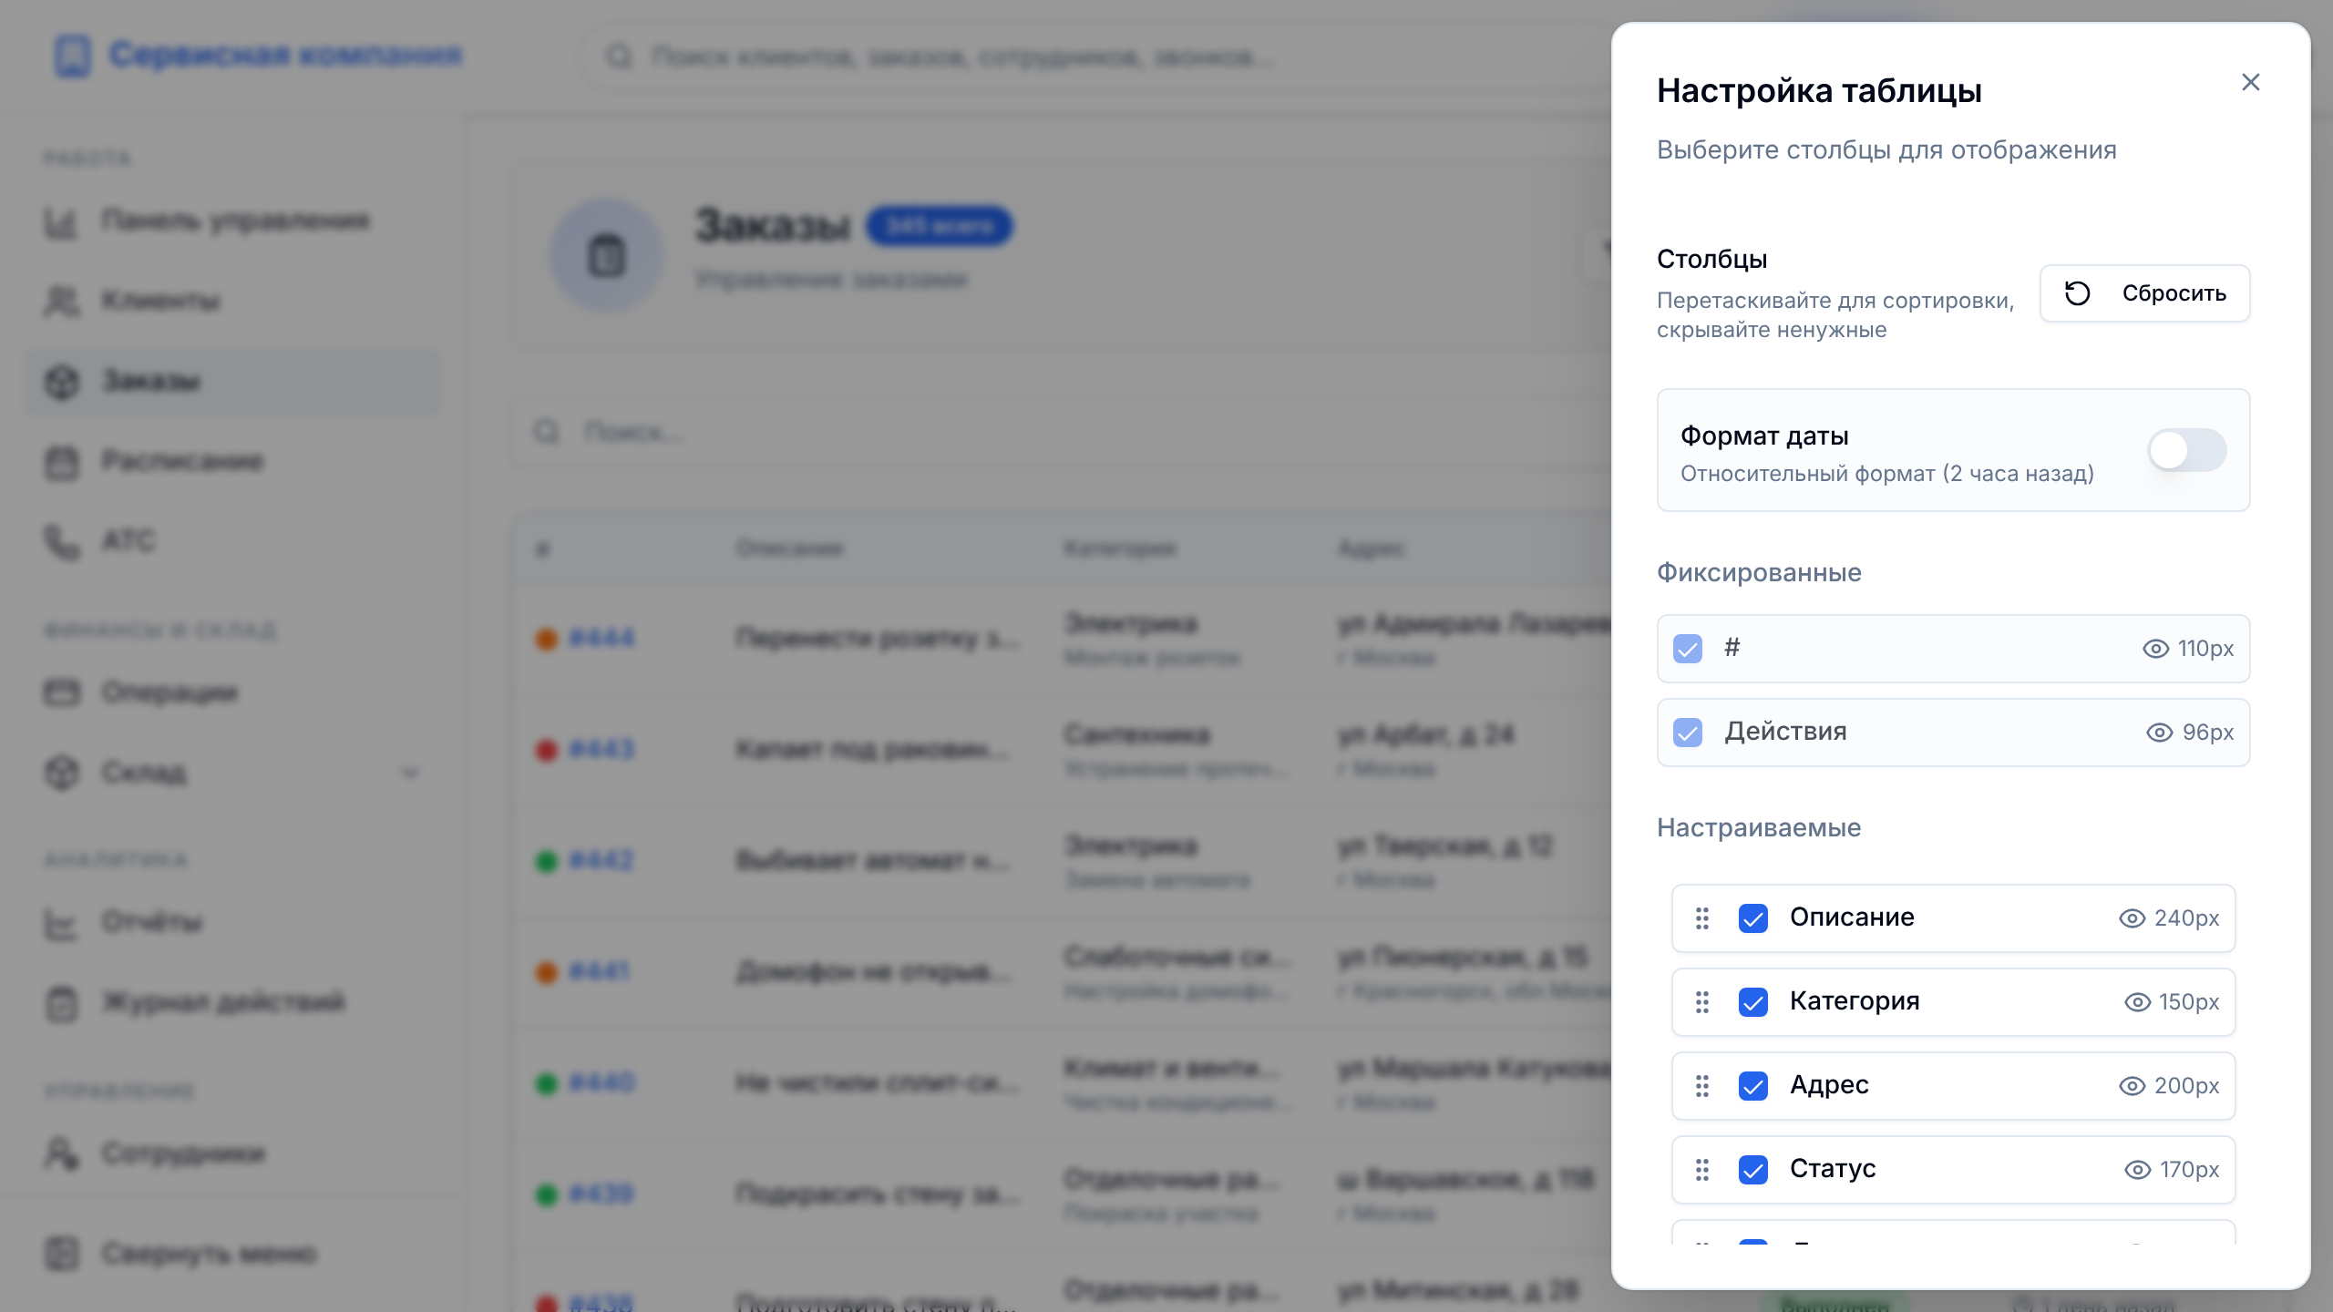Open Сотрудники in the sidebar
The width and height of the screenshot is (2333, 1312).
point(233,1154)
